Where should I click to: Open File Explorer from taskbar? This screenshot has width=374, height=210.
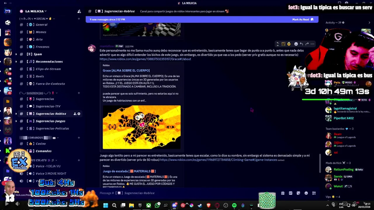131,205
